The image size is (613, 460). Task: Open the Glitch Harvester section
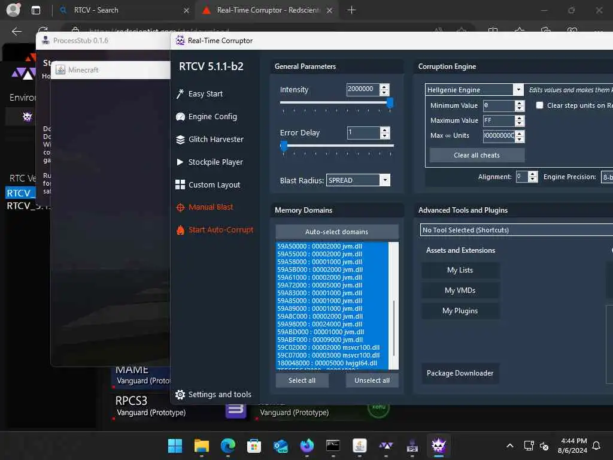pyautogui.click(x=216, y=139)
